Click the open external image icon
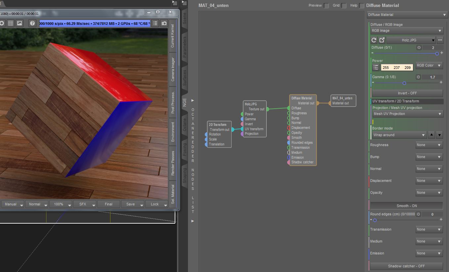The width and height of the screenshot is (449, 272). click(382, 40)
